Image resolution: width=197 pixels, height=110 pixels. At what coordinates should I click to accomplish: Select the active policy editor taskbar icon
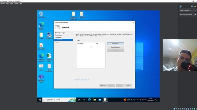105,100
